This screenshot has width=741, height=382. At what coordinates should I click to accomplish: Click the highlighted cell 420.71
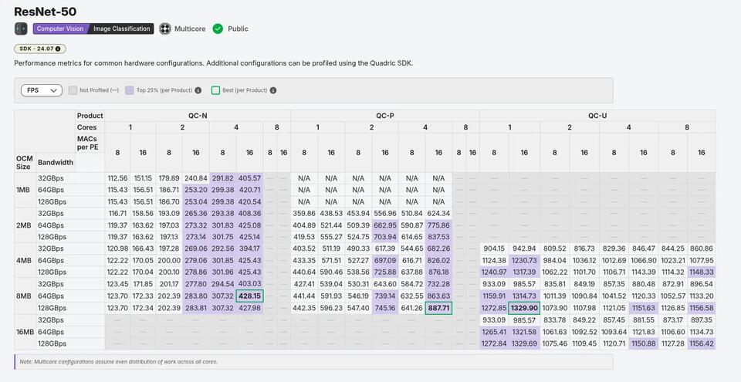(x=249, y=190)
